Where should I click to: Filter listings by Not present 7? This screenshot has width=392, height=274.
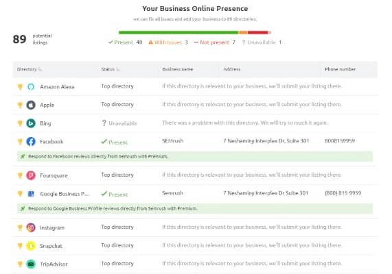tap(214, 42)
